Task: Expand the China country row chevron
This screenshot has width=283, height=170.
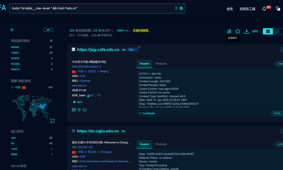Action: [x=12, y=87]
